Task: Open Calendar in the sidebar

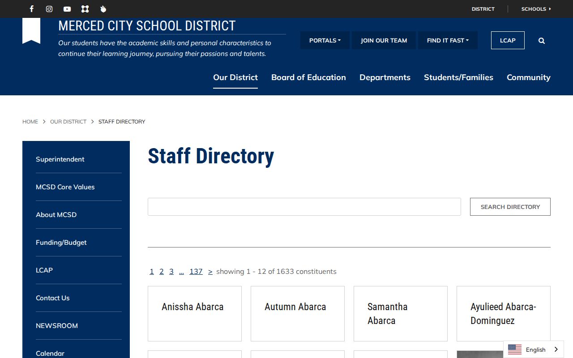Action: [50, 354]
